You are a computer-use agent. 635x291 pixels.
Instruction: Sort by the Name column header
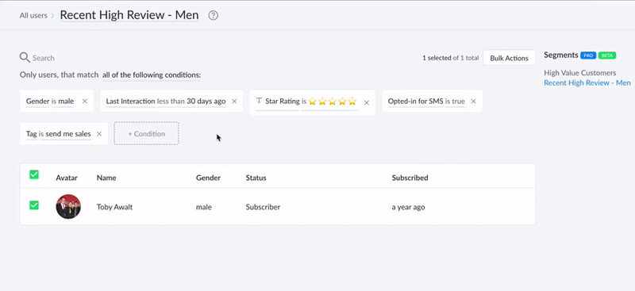[x=106, y=178]
